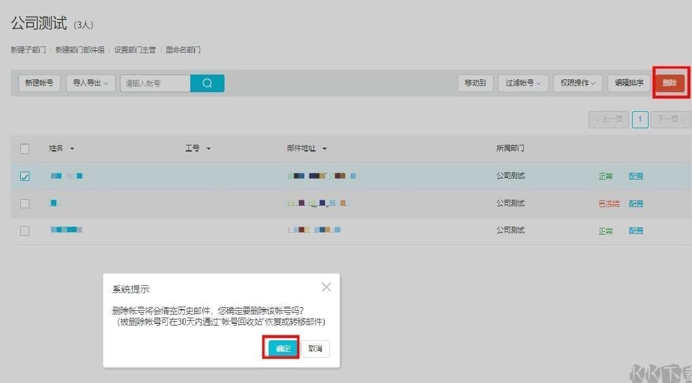Click 新建子部门 link
Viewport: 692px width, 383px height.
coord(28,50)
